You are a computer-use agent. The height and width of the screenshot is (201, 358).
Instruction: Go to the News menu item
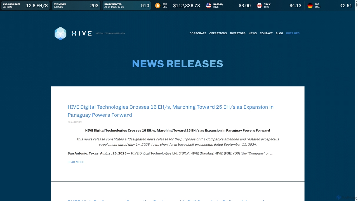(x=253, y=33)
